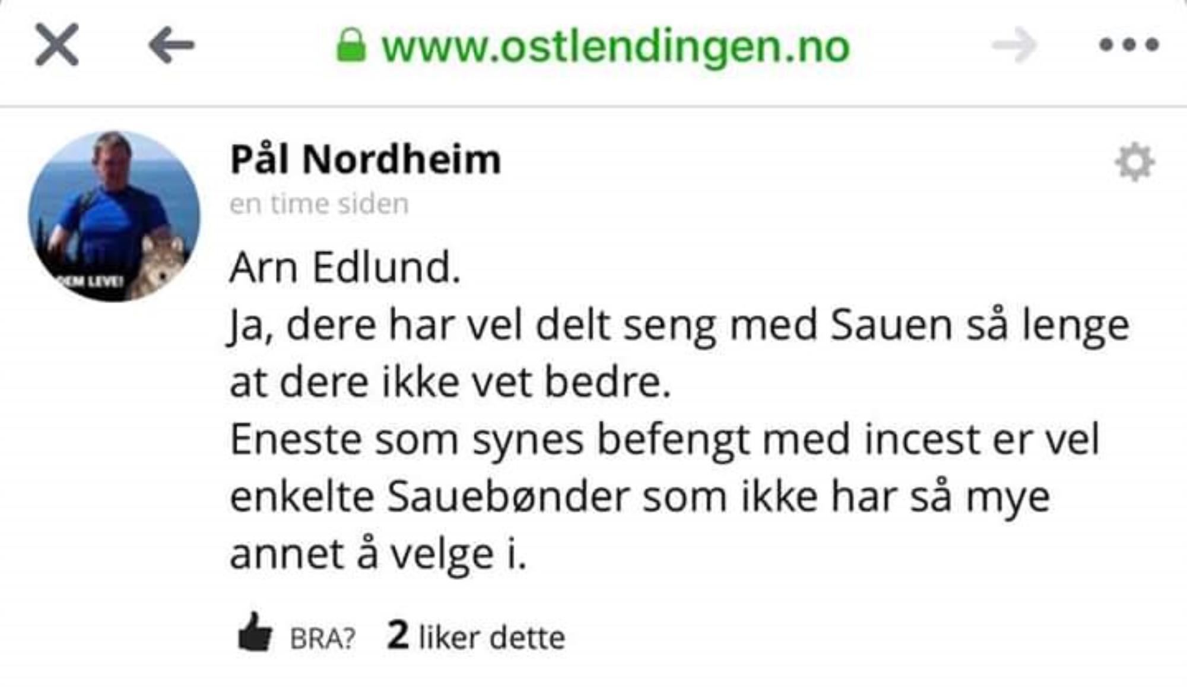View who likes via "2 liker dette"
Viewport: 1187px width, 687px height.
click(x=476, y=636)
